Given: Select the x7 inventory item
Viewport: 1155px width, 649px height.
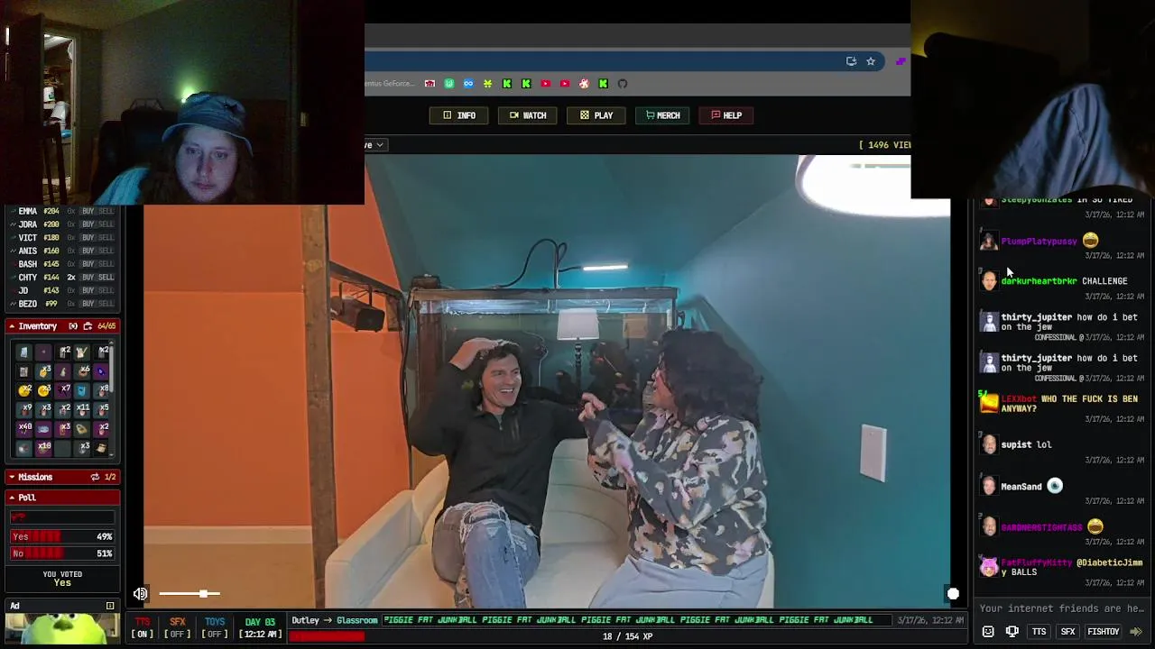Looking at the screenshot, I should [63, 390].
